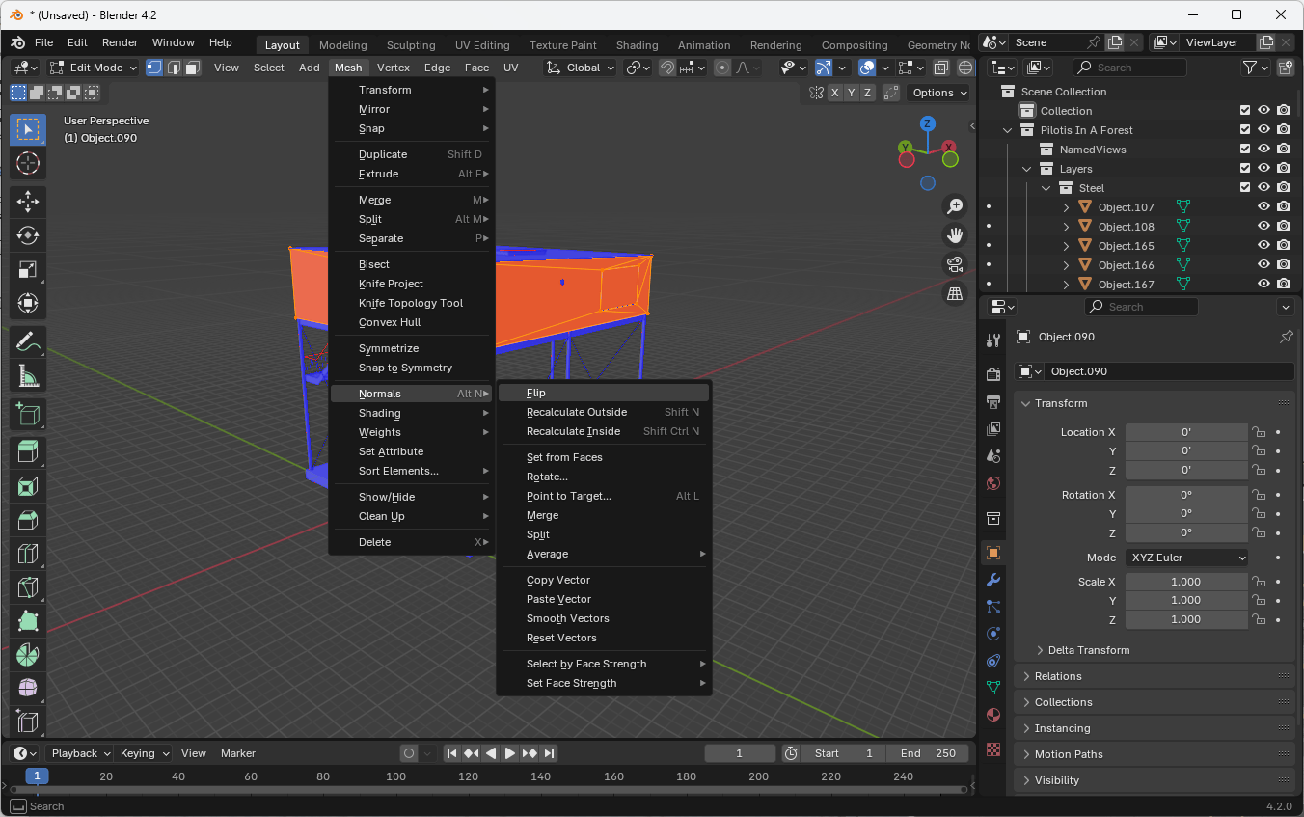Screen dimensions: 1304x817
Task: Select the Move tool
Action: pos(28,202)
